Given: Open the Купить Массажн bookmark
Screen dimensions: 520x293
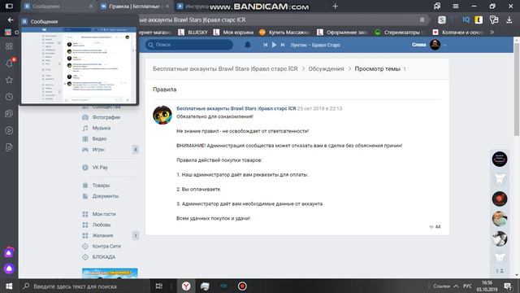Looking at the screenshot, I should (284, 33).
